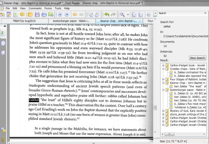The height and width of the screenshot is (144, 209).
Task: Open result 'b. Zakkai s five most impor'
Action: pyautogui.click(x=190, y=104)
